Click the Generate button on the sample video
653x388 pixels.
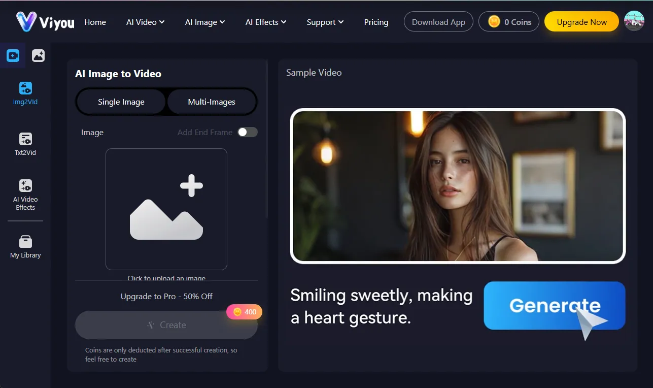click(x=554, y=306)
